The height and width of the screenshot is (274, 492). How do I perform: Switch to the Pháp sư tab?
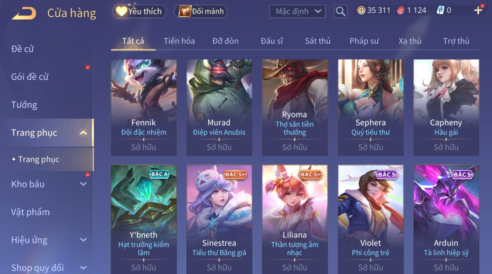(364, 41)
